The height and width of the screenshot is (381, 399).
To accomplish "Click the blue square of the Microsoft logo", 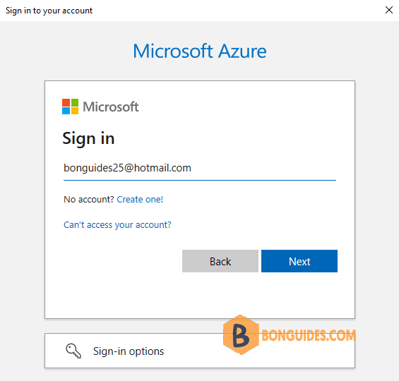I will tap(66, 111).
